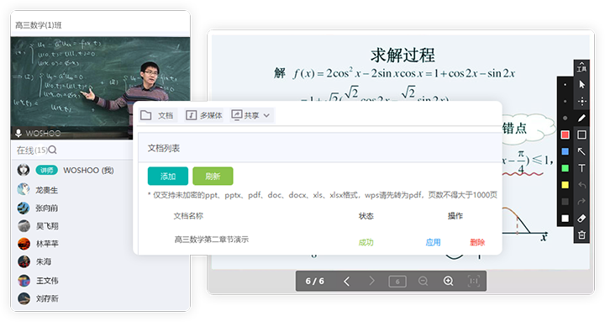Open the 文档 tab
This screenshot has height=322, width=605.
pos(158,115)
